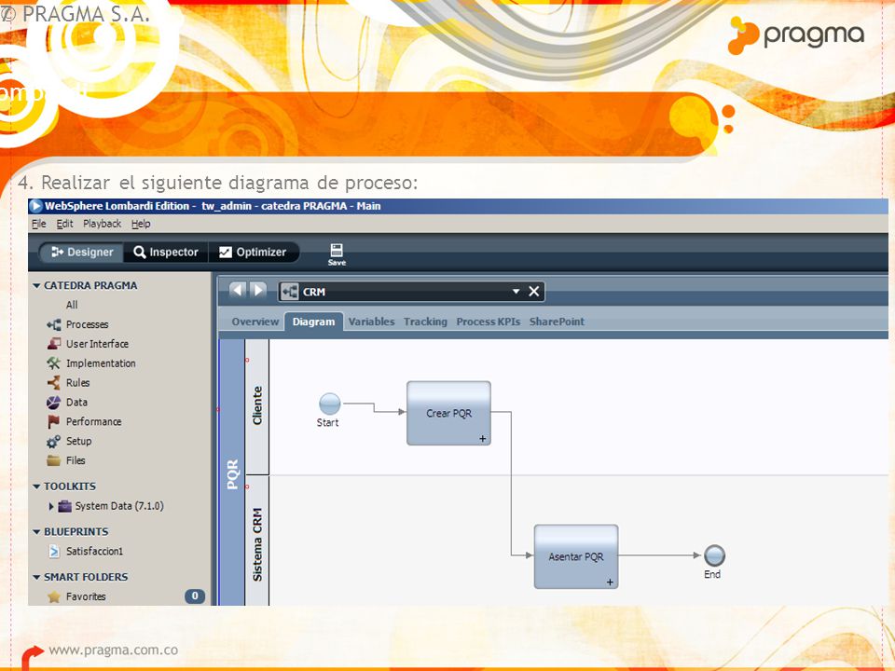Go back with the left arrow button
This screenshot has width=895, height=671.
[238, 291]
